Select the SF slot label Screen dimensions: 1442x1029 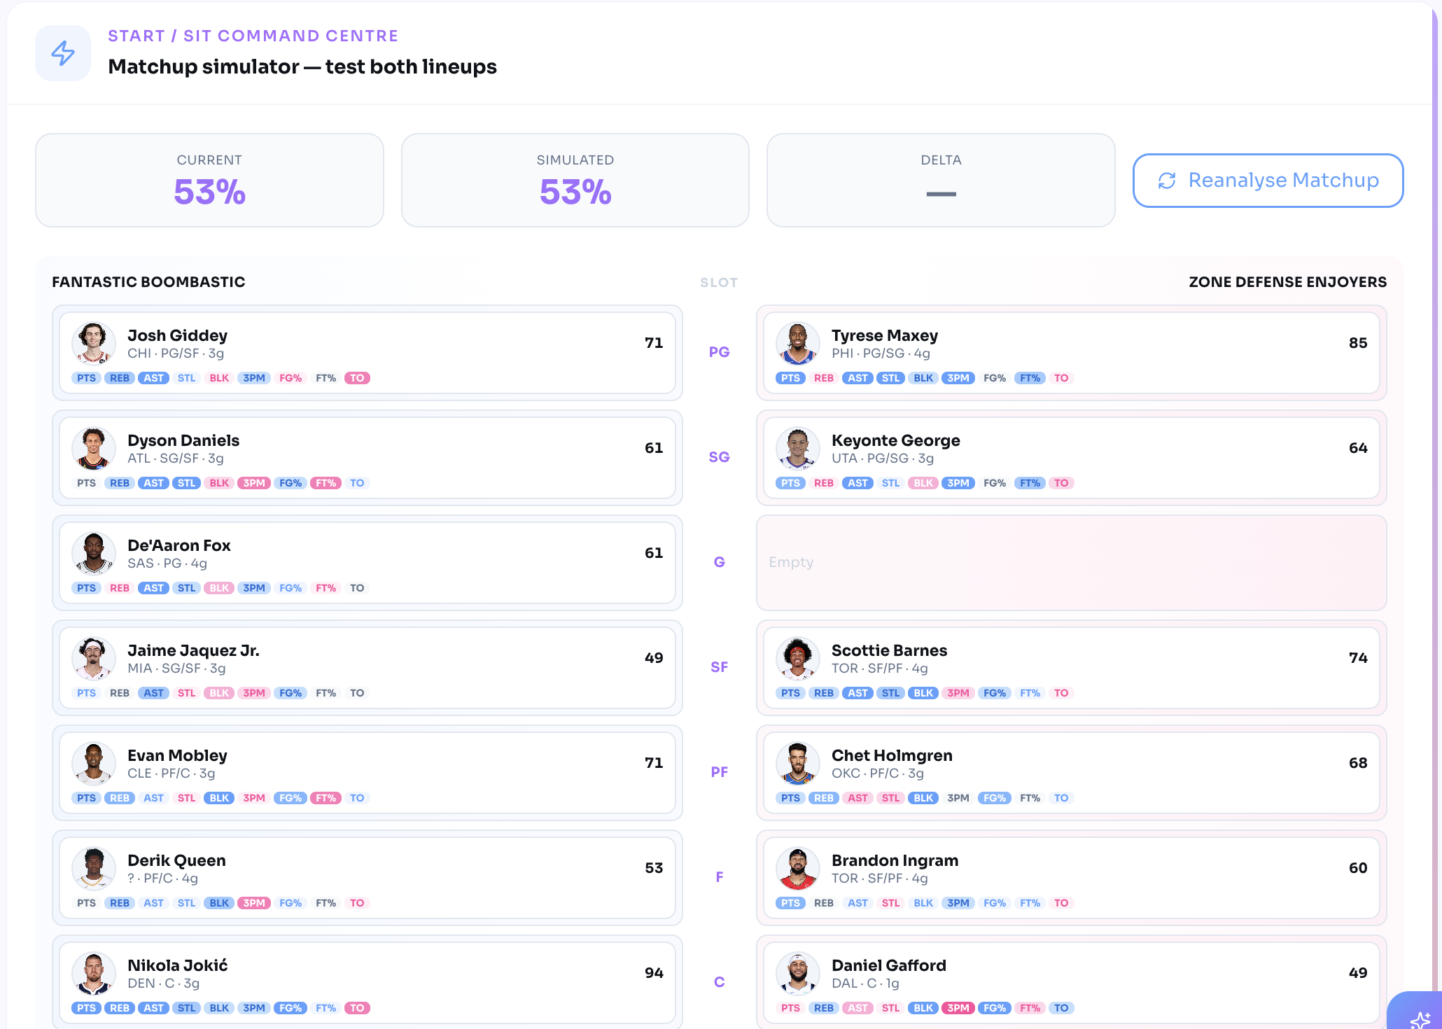coord(719,667)
